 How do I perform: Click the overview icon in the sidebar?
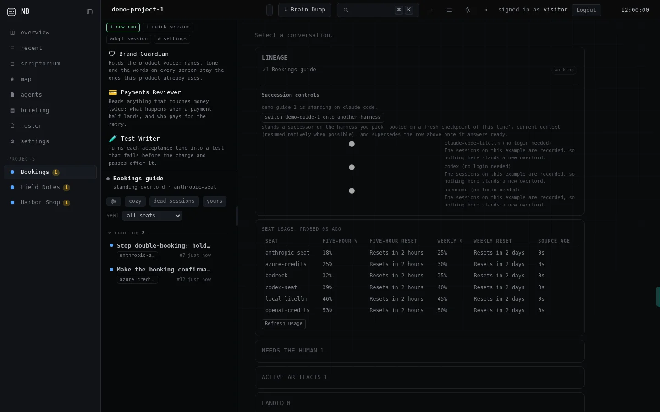(12, 33)
